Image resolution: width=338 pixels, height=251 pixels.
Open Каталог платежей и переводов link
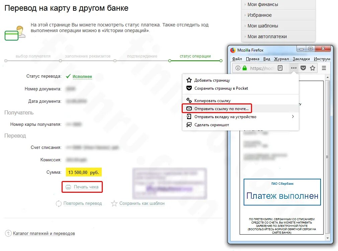click(44, 233)
